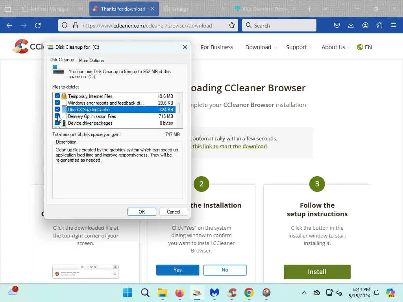Cancel the Disk Cleanup dialog
This screenshot has width=403, height=302.
174,212
